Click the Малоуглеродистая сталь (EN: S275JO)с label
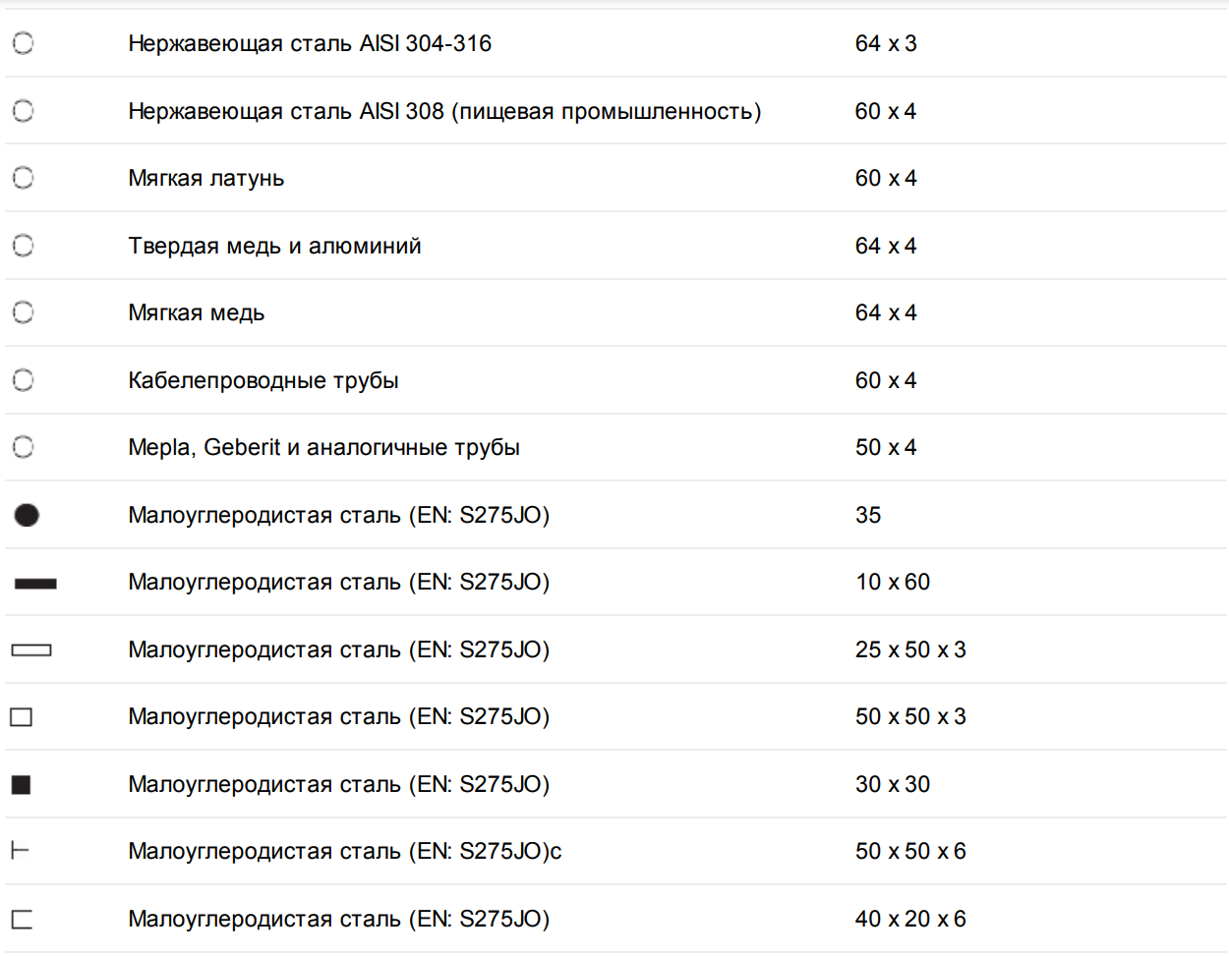Viewport: 1229px width, 956px height. pos(345,851)
